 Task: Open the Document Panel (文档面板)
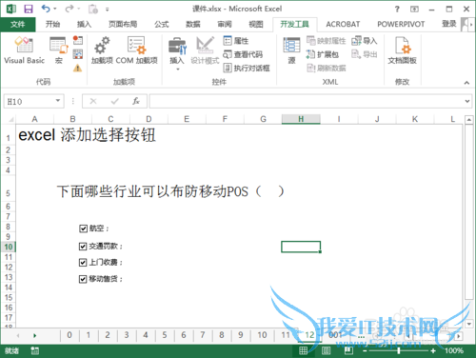pyautogui.click(x=402, y=50)
